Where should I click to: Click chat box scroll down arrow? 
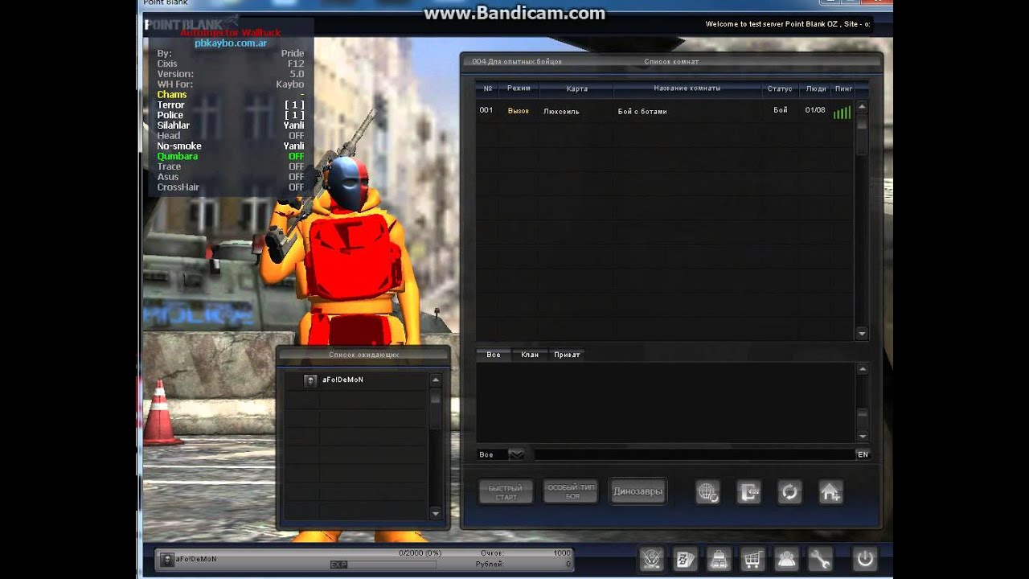coord(862,436)
